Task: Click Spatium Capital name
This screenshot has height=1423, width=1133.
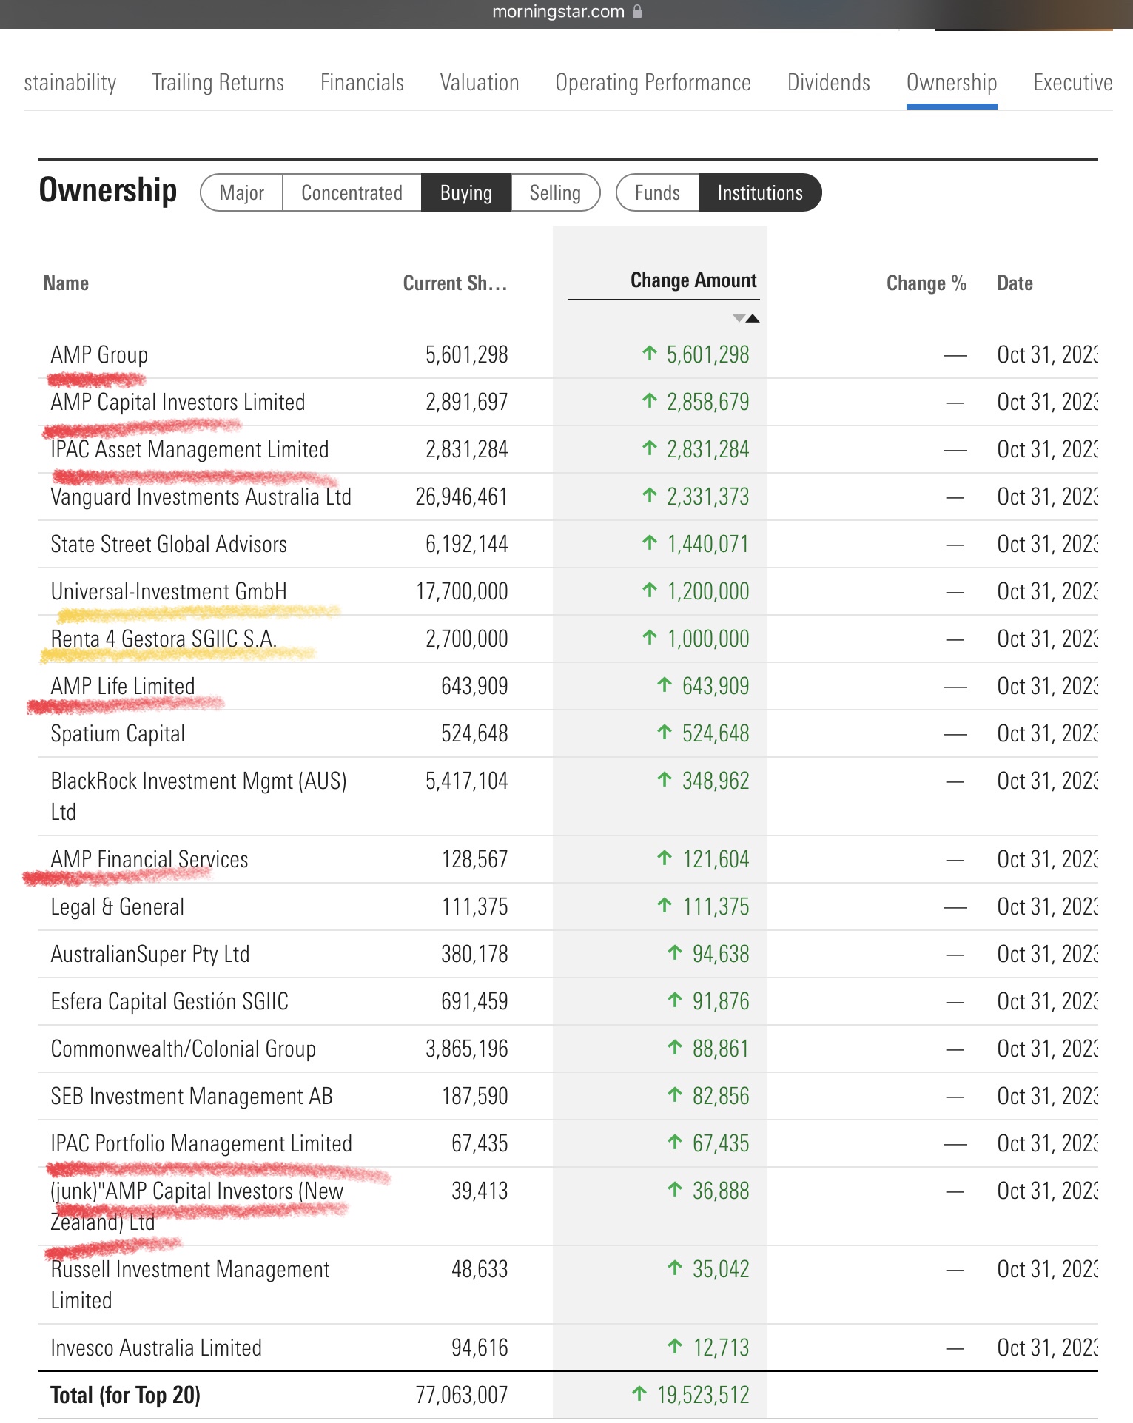Action: [118, 733]
